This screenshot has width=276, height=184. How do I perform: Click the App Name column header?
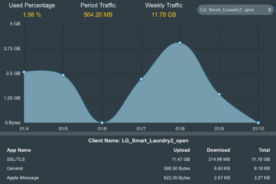click(x=19, y=150)
